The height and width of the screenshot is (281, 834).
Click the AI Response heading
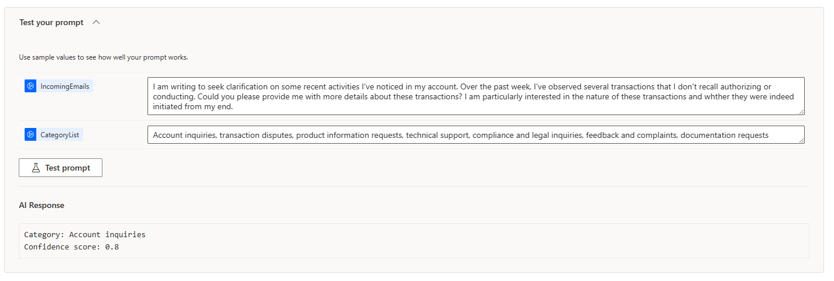coord(42,206)
